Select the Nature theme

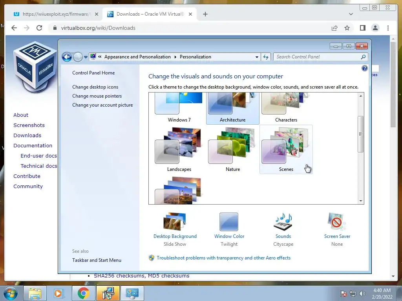tap(232, 149)
